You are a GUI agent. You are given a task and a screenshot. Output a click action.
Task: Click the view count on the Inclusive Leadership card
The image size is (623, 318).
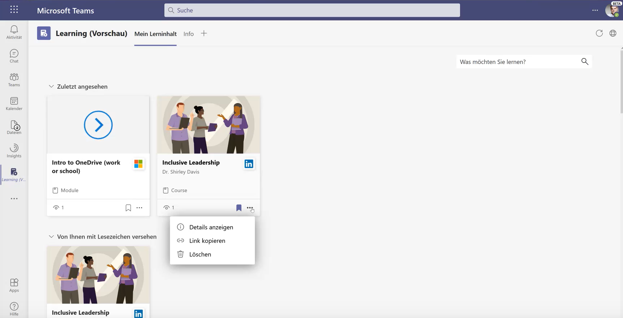tap(169, 207)
